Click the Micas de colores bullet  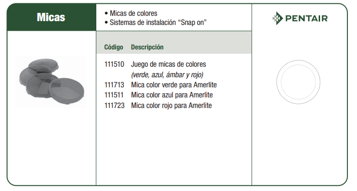coord(131,13)
